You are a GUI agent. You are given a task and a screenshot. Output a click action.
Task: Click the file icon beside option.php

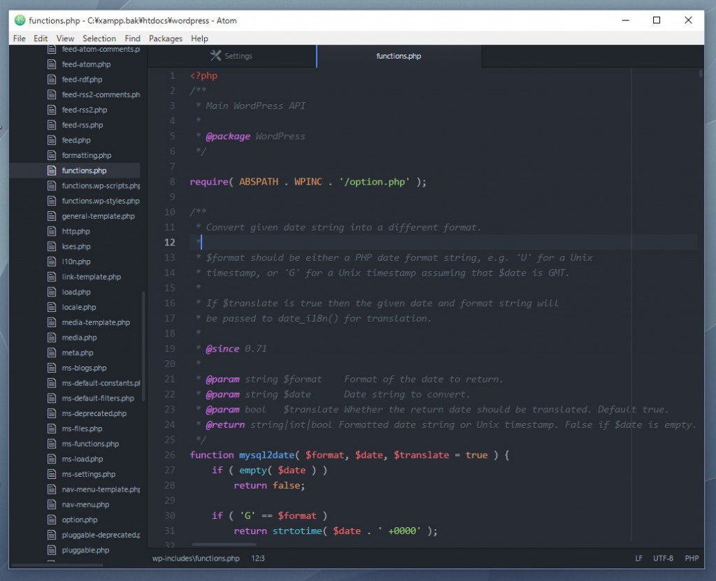coord(52,519)
